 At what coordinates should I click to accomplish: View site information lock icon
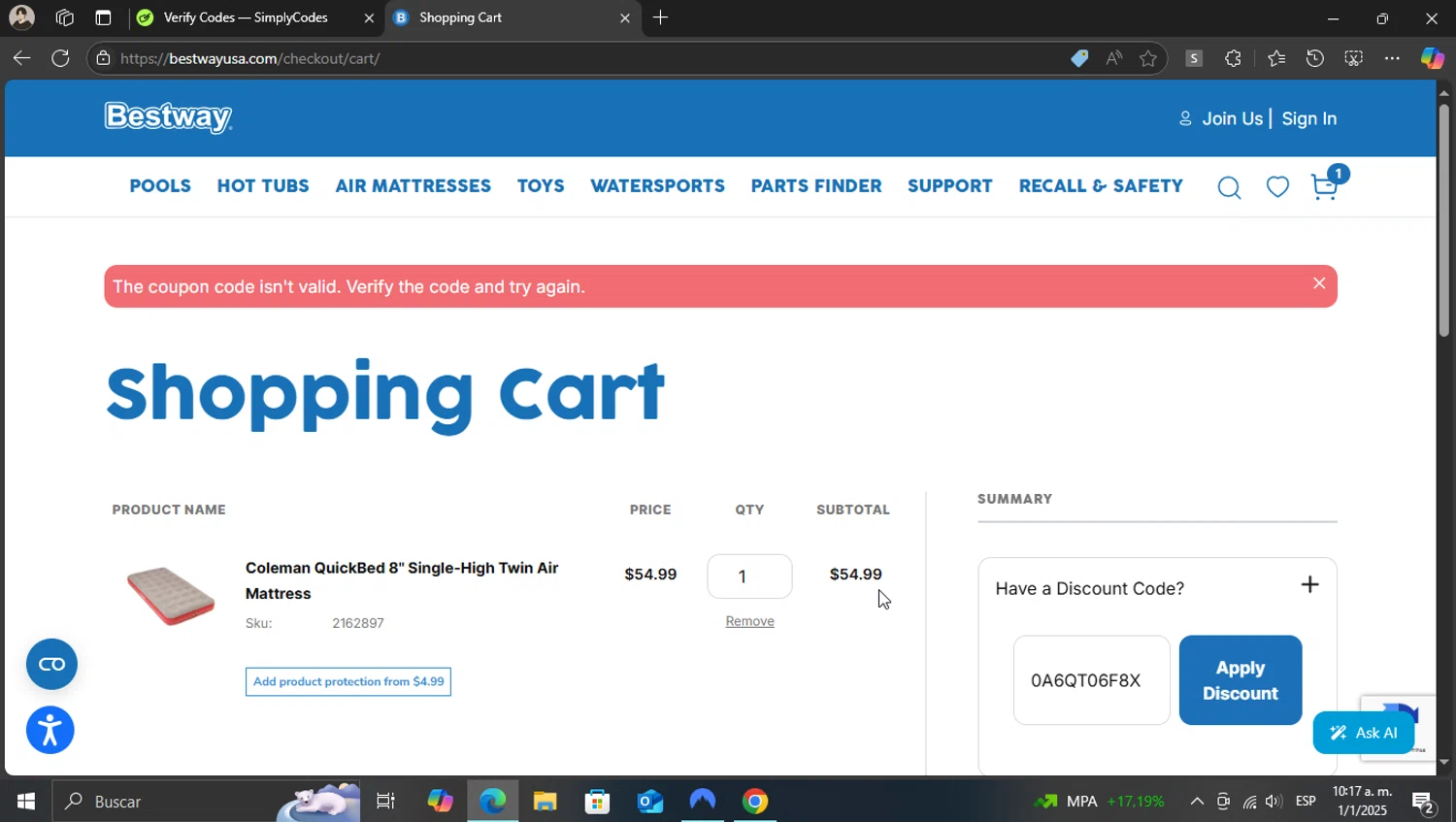pyautogui.click(x=104, y=58)
